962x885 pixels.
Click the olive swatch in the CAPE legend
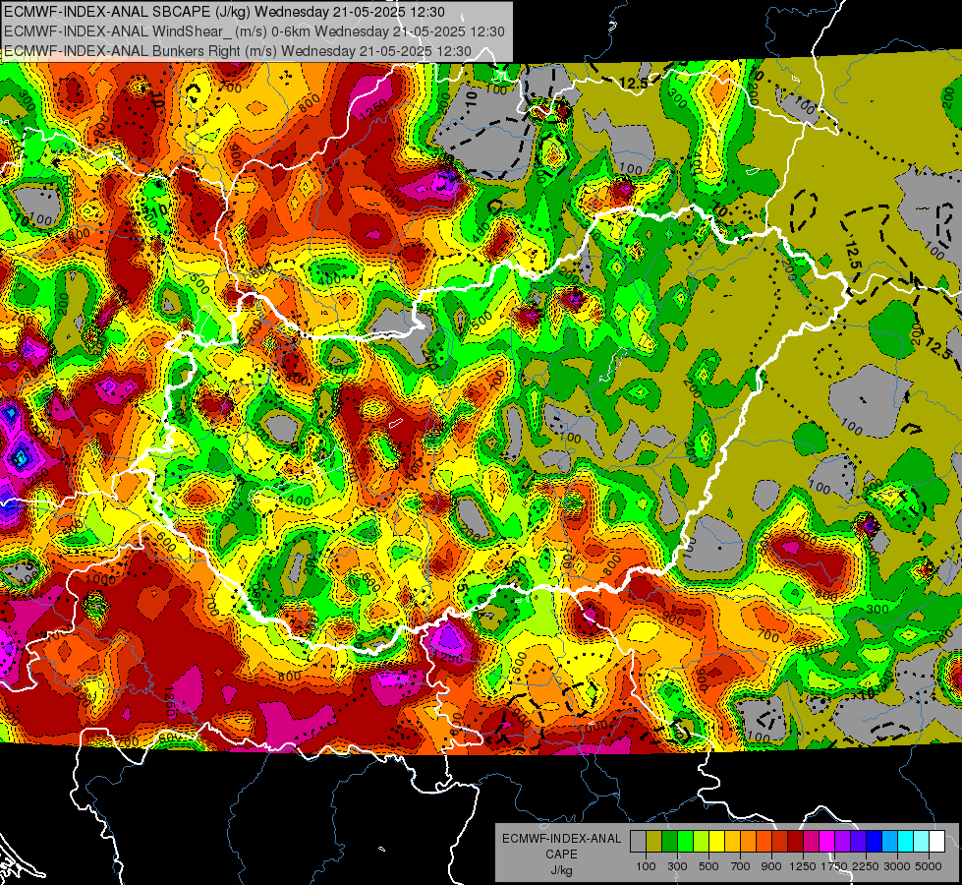pos(654,842)
